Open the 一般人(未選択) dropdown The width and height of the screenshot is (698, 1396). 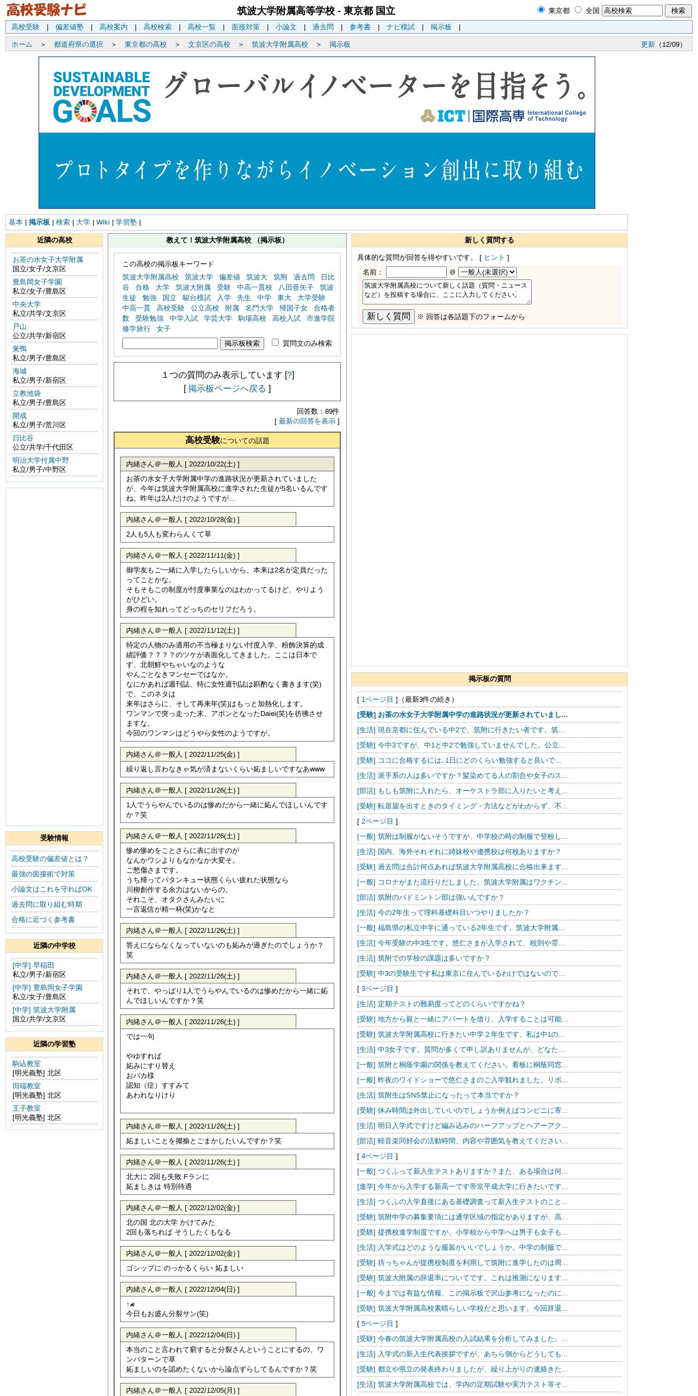pos(488,272)
